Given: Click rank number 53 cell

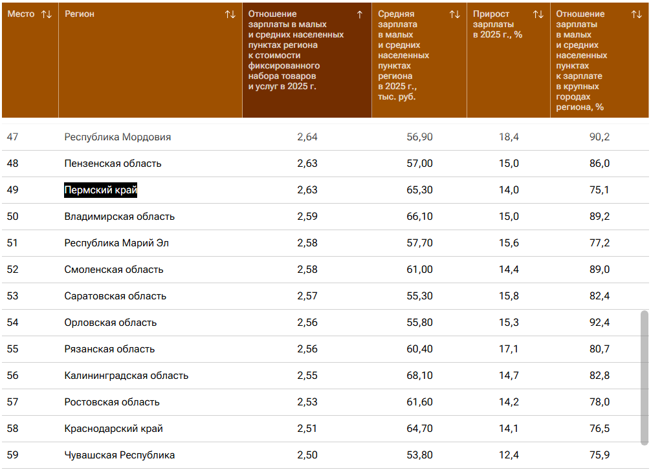Looking at the screenshot, I should coord(13,296).
